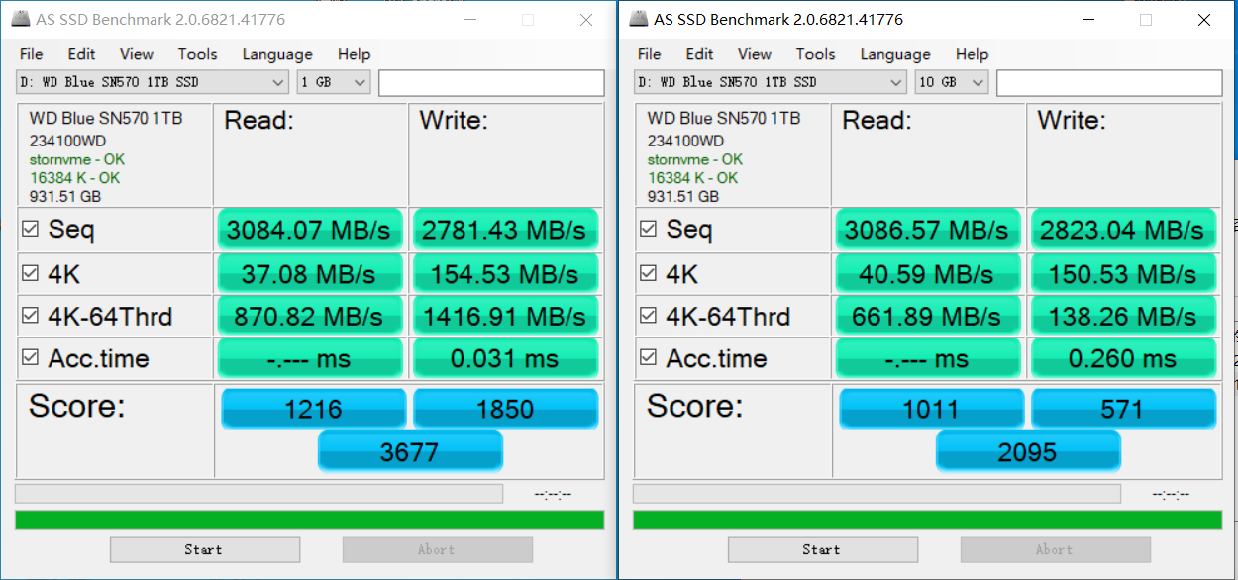
Task: Click 4K-64Thrd read result 870.82 MB/s
Action: [x=310, y=316]
